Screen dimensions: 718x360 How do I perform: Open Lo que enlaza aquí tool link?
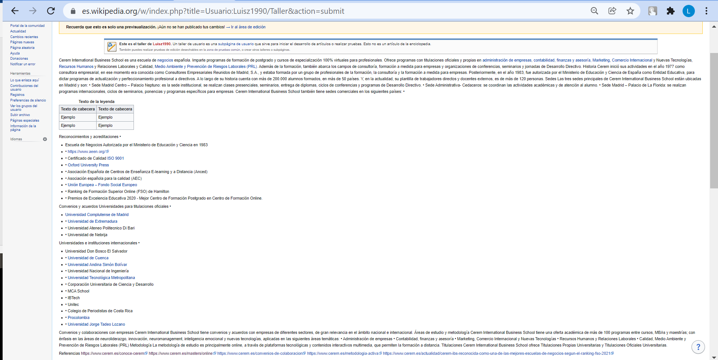pyautogui.click(x=24, y=80)
